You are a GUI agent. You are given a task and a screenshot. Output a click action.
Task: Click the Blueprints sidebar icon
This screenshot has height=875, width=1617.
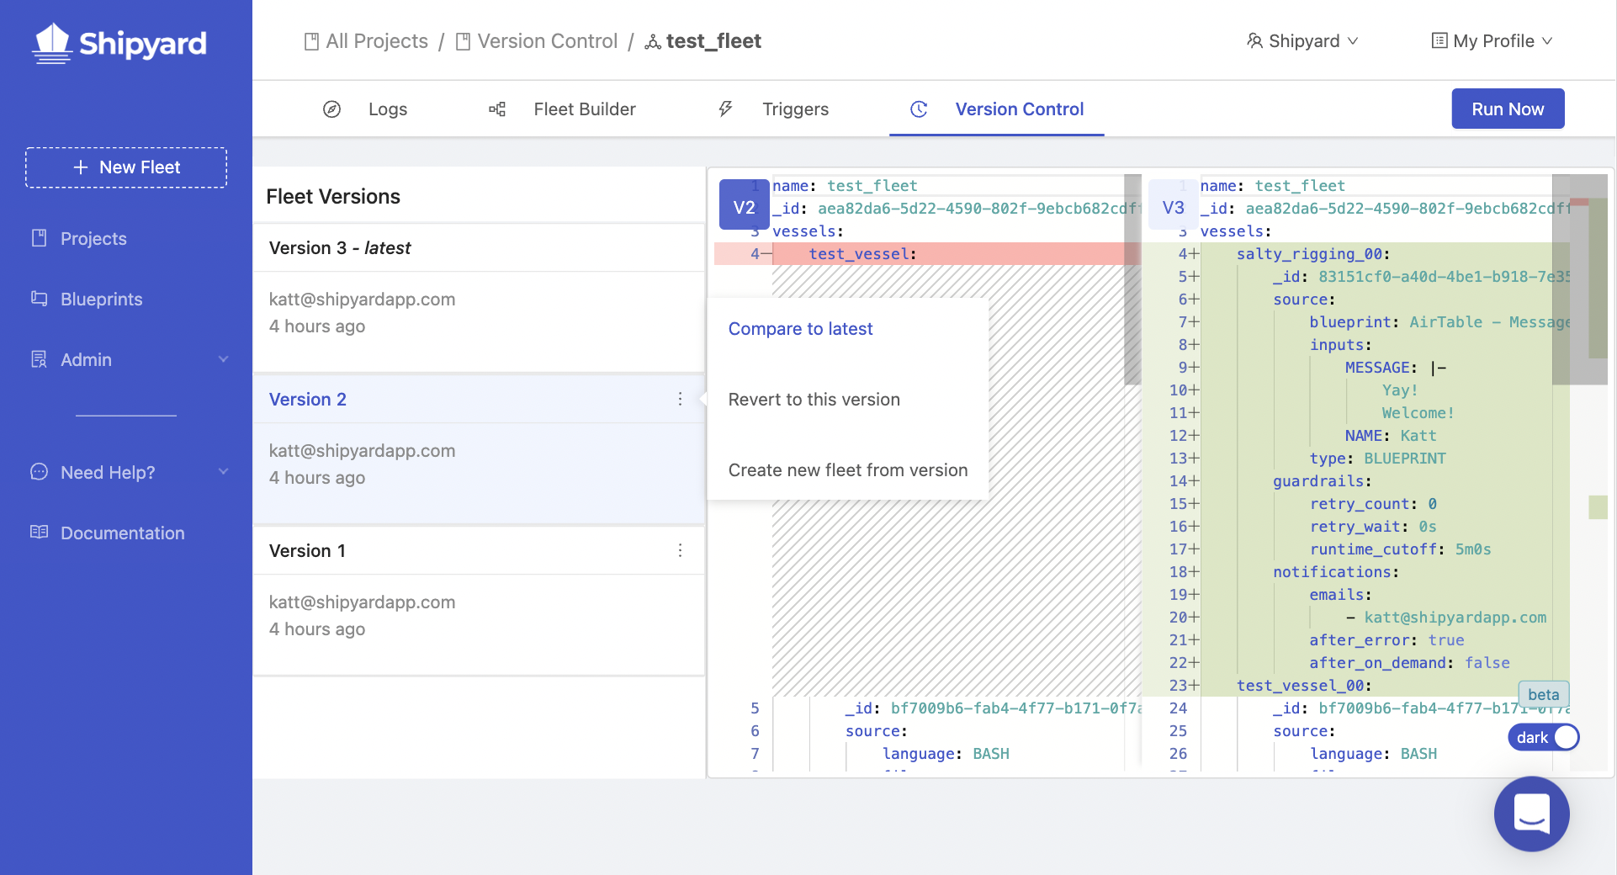pyautogui.click(x=39, y=299)
